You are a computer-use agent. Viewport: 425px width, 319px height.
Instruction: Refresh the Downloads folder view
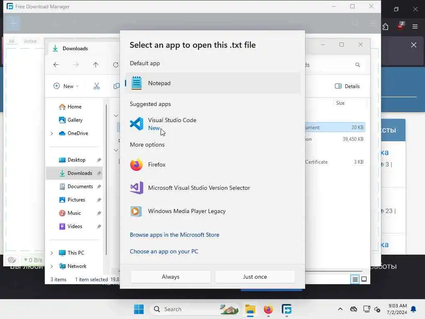[x=116, y=65]
